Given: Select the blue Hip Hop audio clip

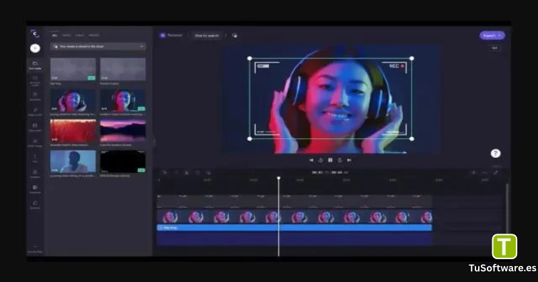Looking at the screenshot, I should coord(295,228).
